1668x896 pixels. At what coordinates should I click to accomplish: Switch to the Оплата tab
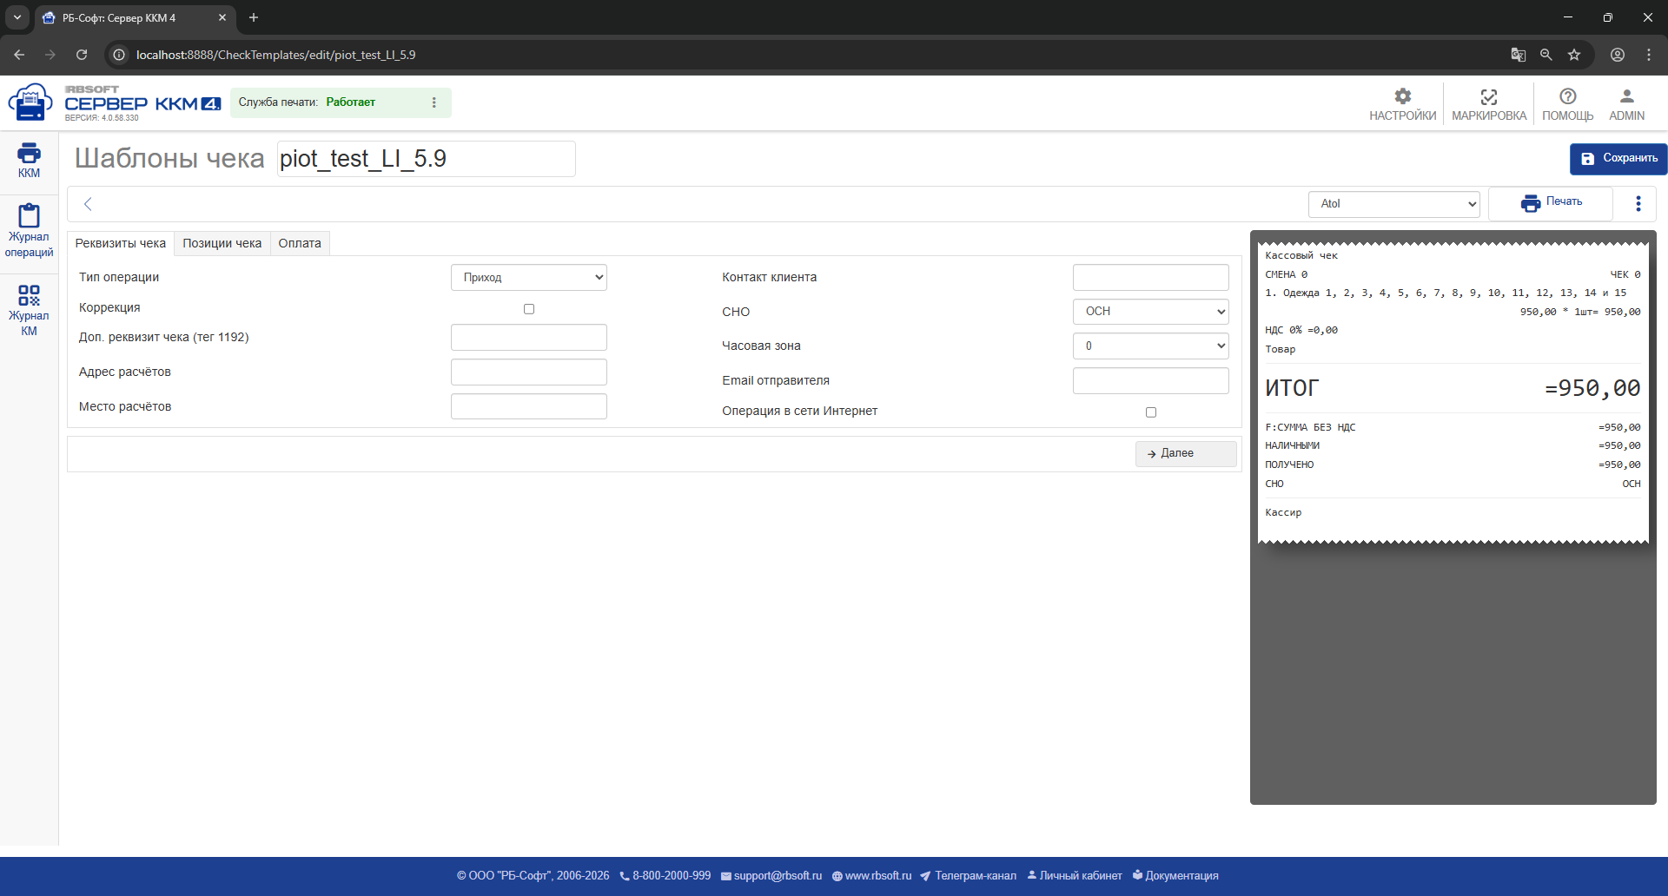(300, 243)
